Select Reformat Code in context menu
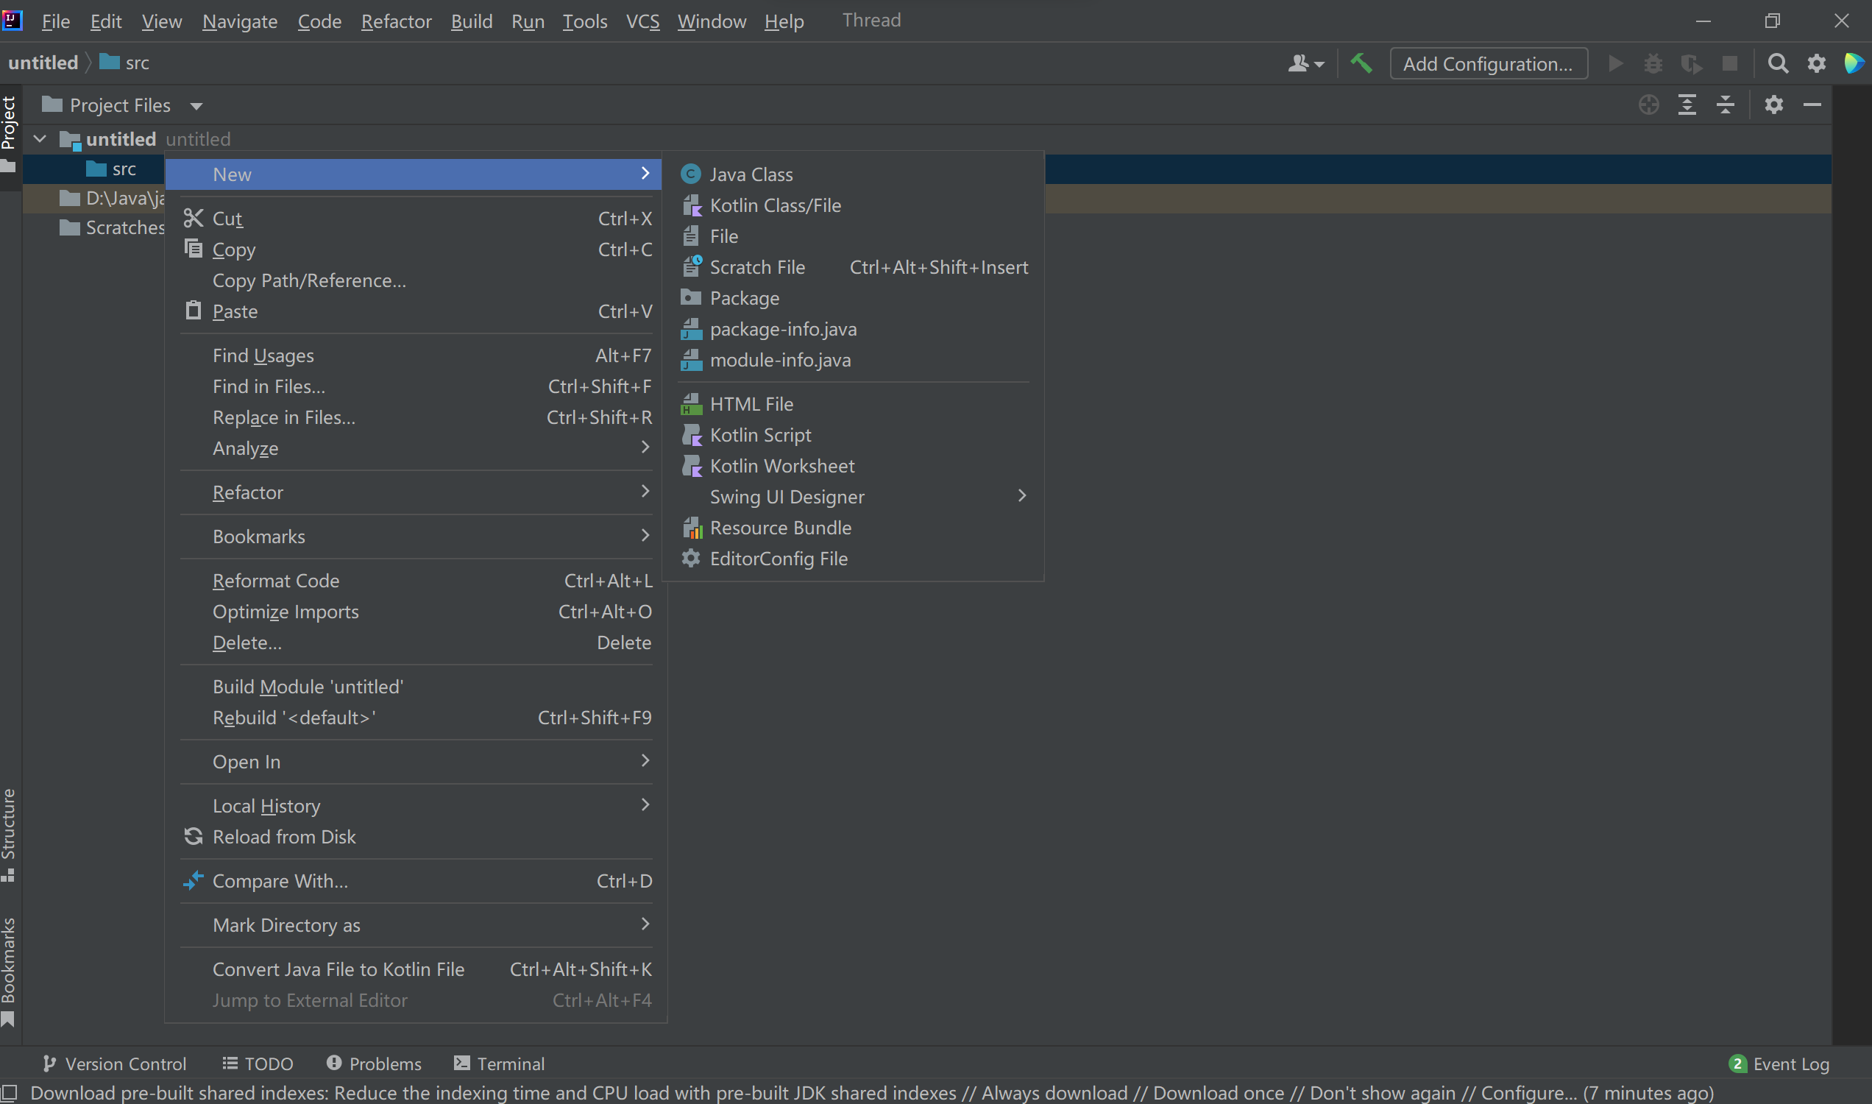Viewport: 1872px width, 1104px height. pyautogui.click(x=276, y=581)
